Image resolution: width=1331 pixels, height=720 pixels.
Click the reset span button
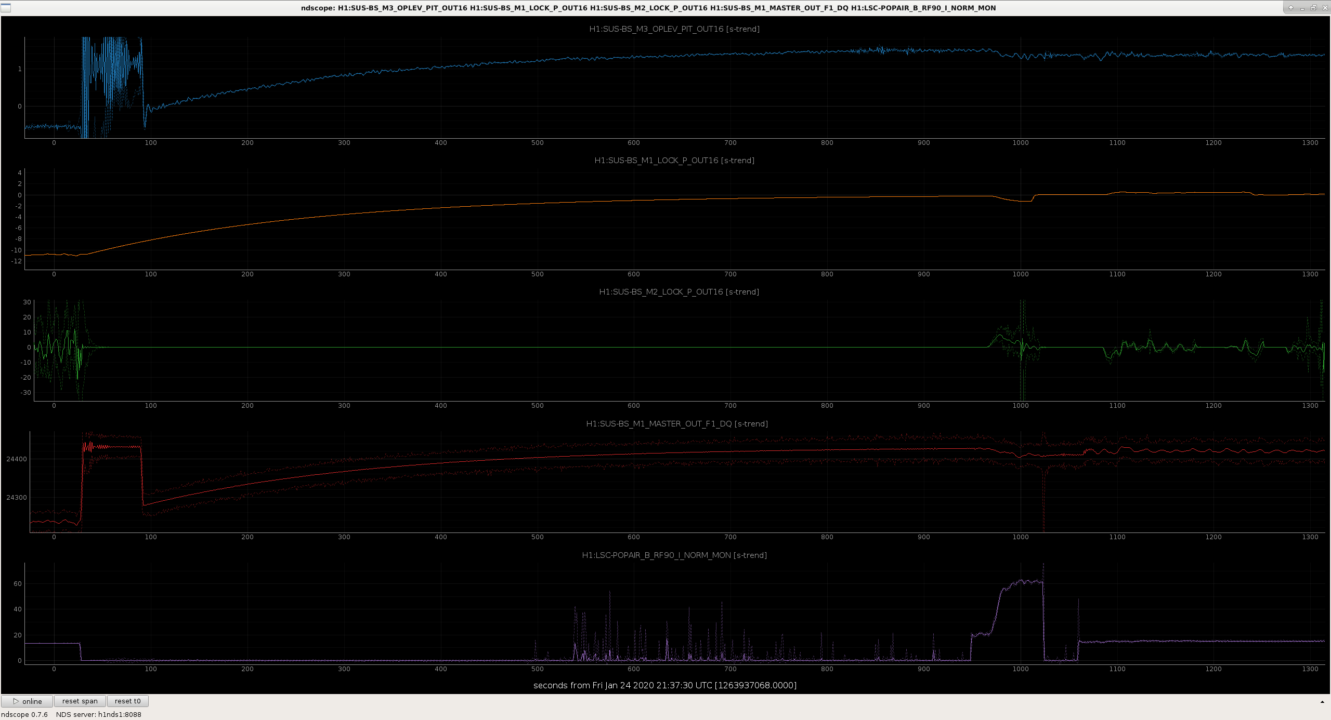80,701
